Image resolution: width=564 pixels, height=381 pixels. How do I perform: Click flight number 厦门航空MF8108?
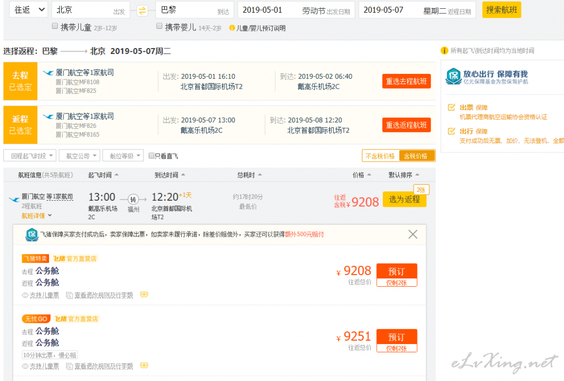click(77, 82)
